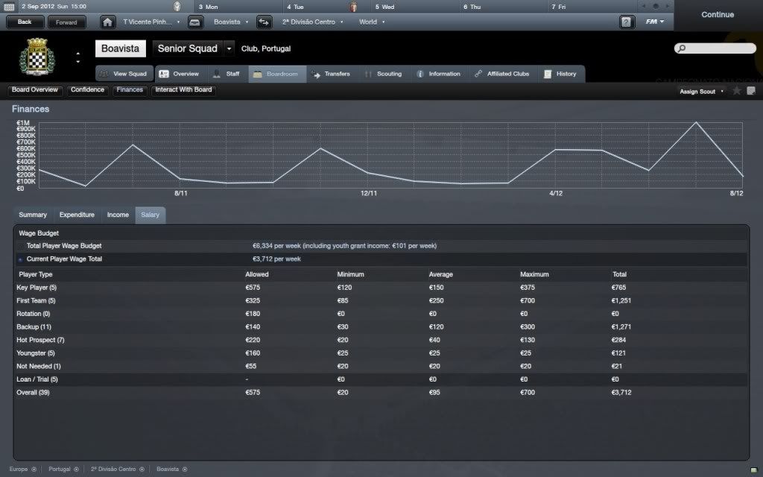
Task: Select the Current Player Wage Total radio button
Action: point(20,259)
